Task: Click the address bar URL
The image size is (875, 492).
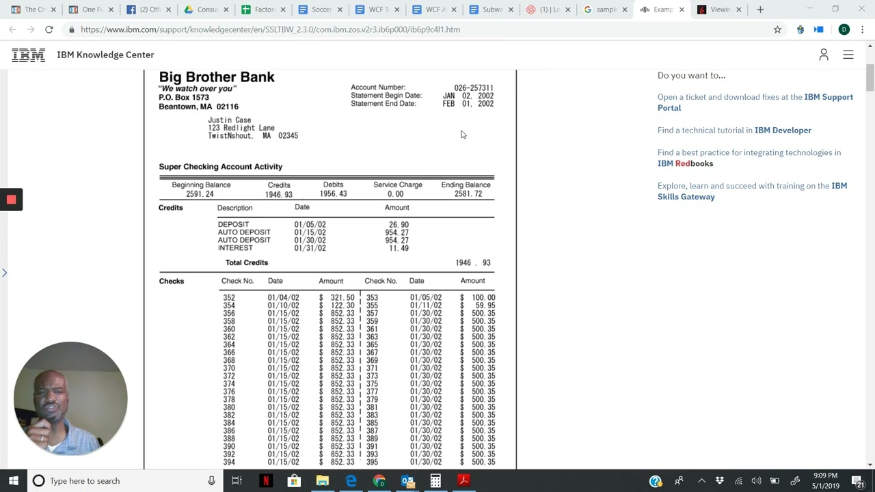Action: tap(270, 29)
